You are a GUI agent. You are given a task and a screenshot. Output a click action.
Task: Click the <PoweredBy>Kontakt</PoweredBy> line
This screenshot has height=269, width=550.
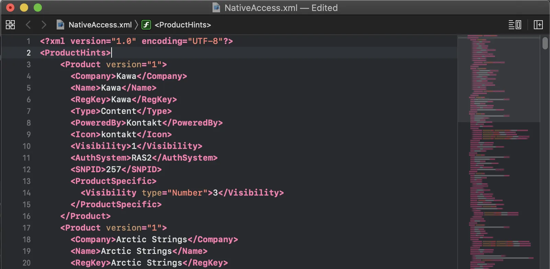coord(147,123)
